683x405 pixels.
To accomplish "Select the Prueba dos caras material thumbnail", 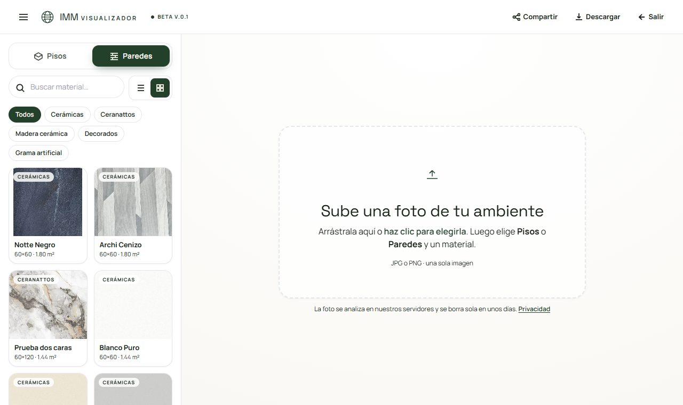I will [x=48, y=305].
